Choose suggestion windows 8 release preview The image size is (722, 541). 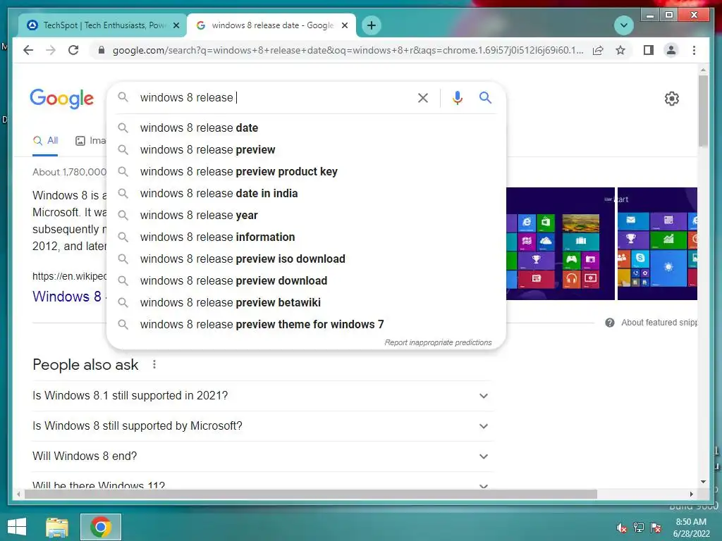click(x=306, y=149)
